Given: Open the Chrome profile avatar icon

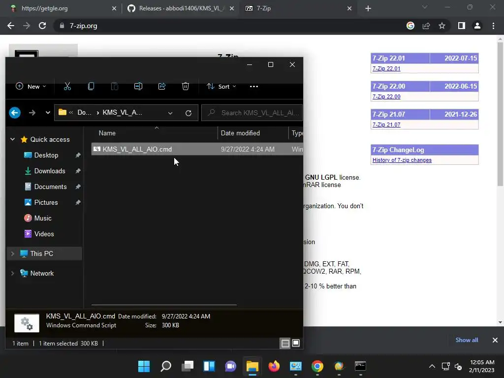Looking at the screenshot, I should click(x=477, y=26).
